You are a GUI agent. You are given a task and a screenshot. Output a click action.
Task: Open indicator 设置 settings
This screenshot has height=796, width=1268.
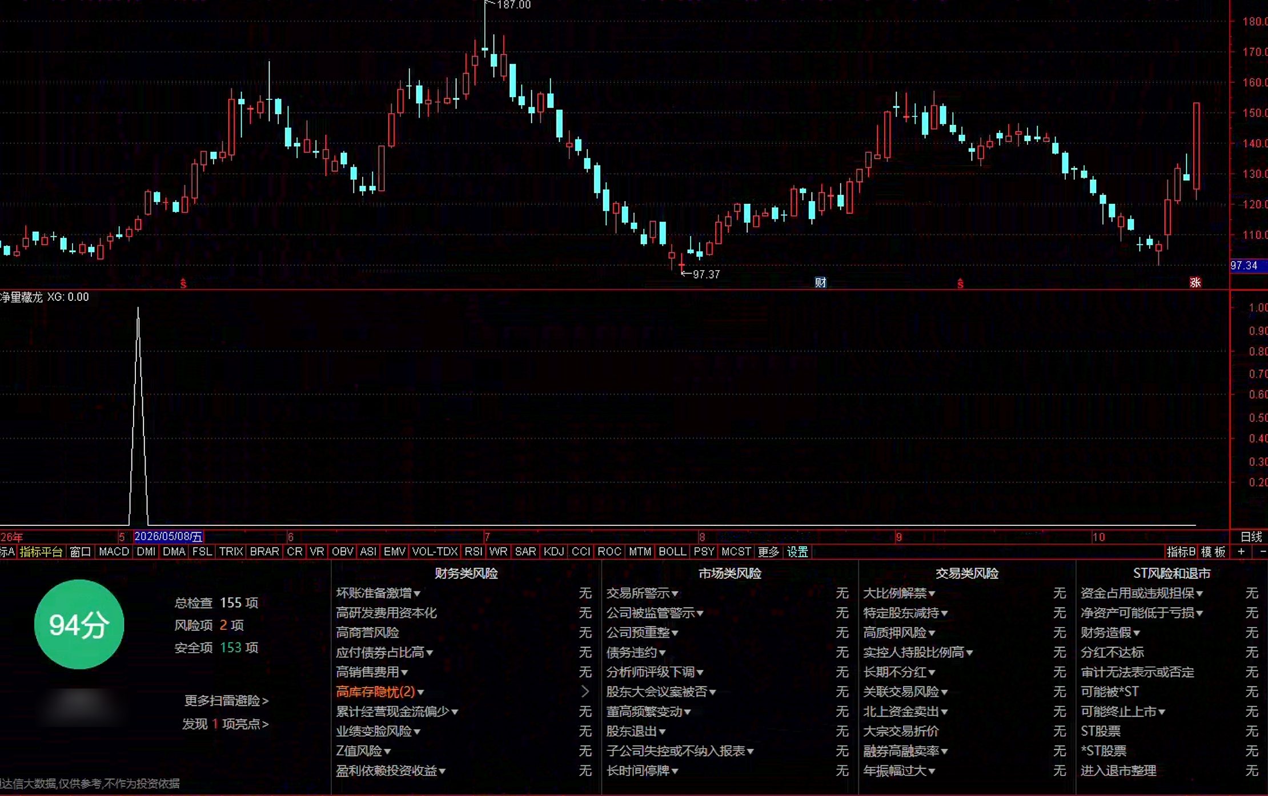coord(797,552)
